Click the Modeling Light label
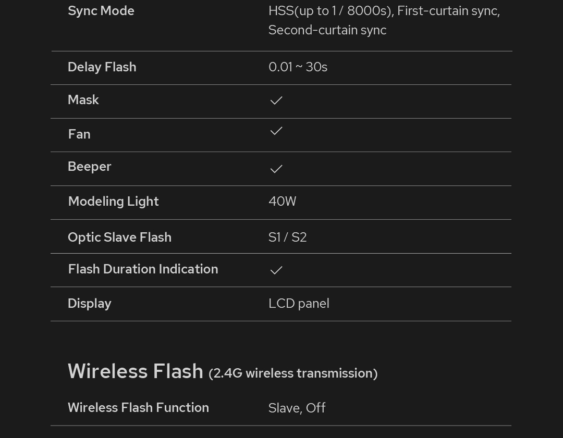This screenshot has width=563, height=438. click(x=113, y=202)
